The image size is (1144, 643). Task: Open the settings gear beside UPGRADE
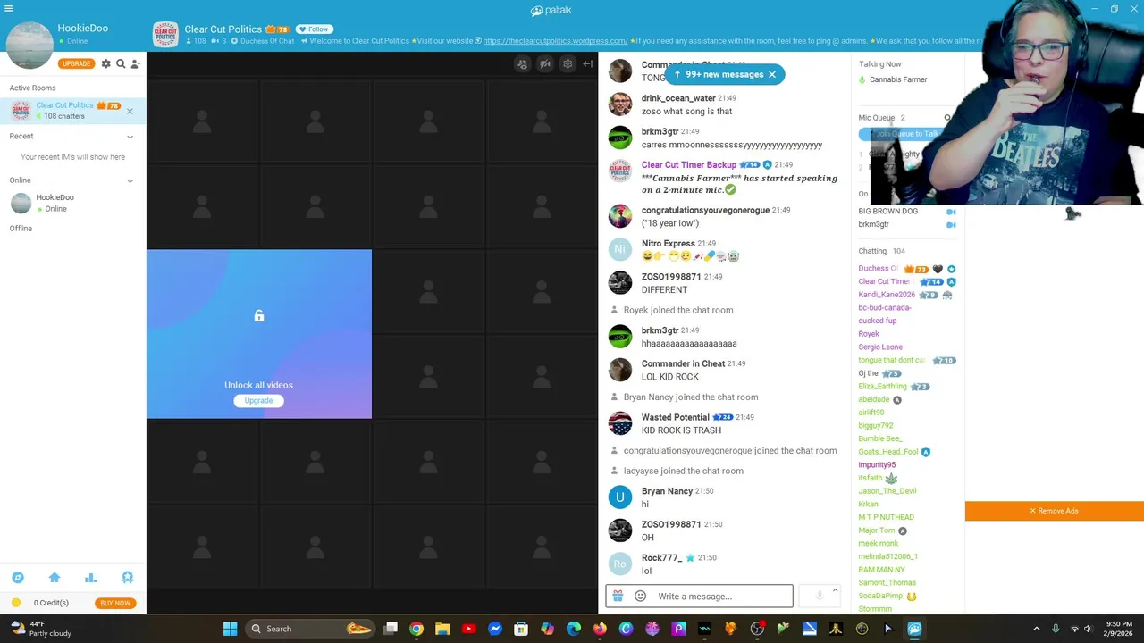pos(105,63)
